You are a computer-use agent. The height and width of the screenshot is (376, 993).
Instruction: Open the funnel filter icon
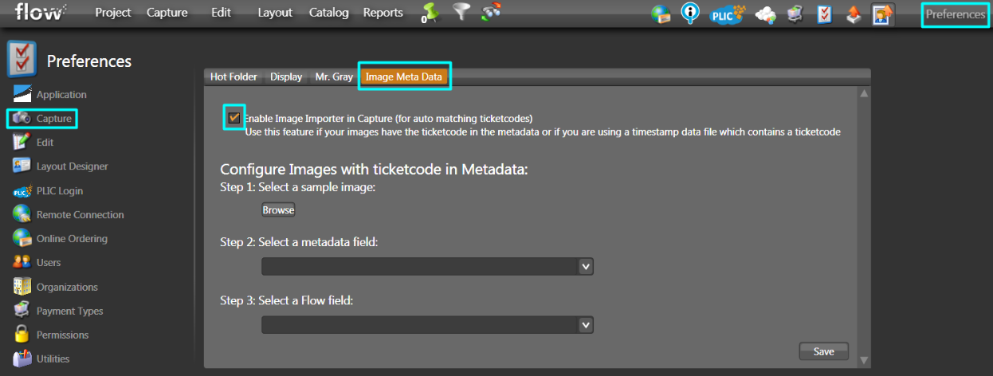[461, 13]
